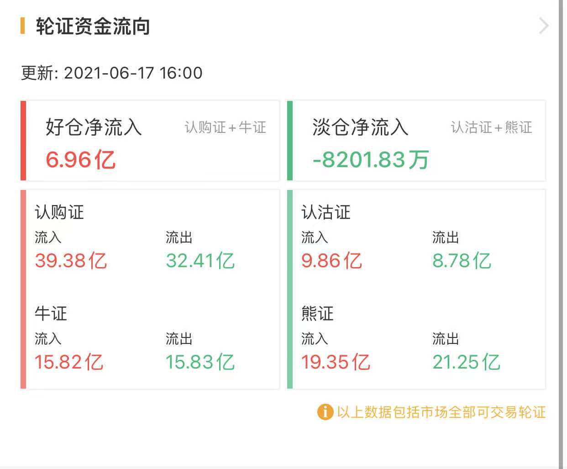This screenshot has width=567, height=469.
Task: Select the 好仓净流入 card
Action: click(x=151, y=141)
